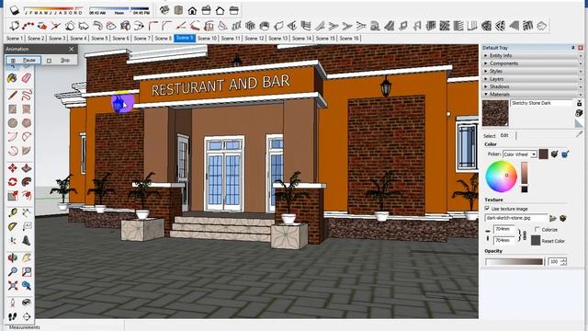The height and width of the screenshot is (331, 588).
Task: Select the Offset tool
Action: click(x=27, y=196)
